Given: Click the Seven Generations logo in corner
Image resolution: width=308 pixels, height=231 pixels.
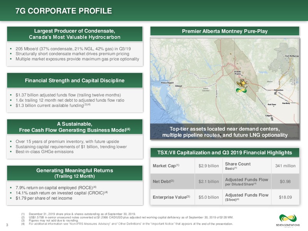Looking at the screenshot, I should pos(288,221).
